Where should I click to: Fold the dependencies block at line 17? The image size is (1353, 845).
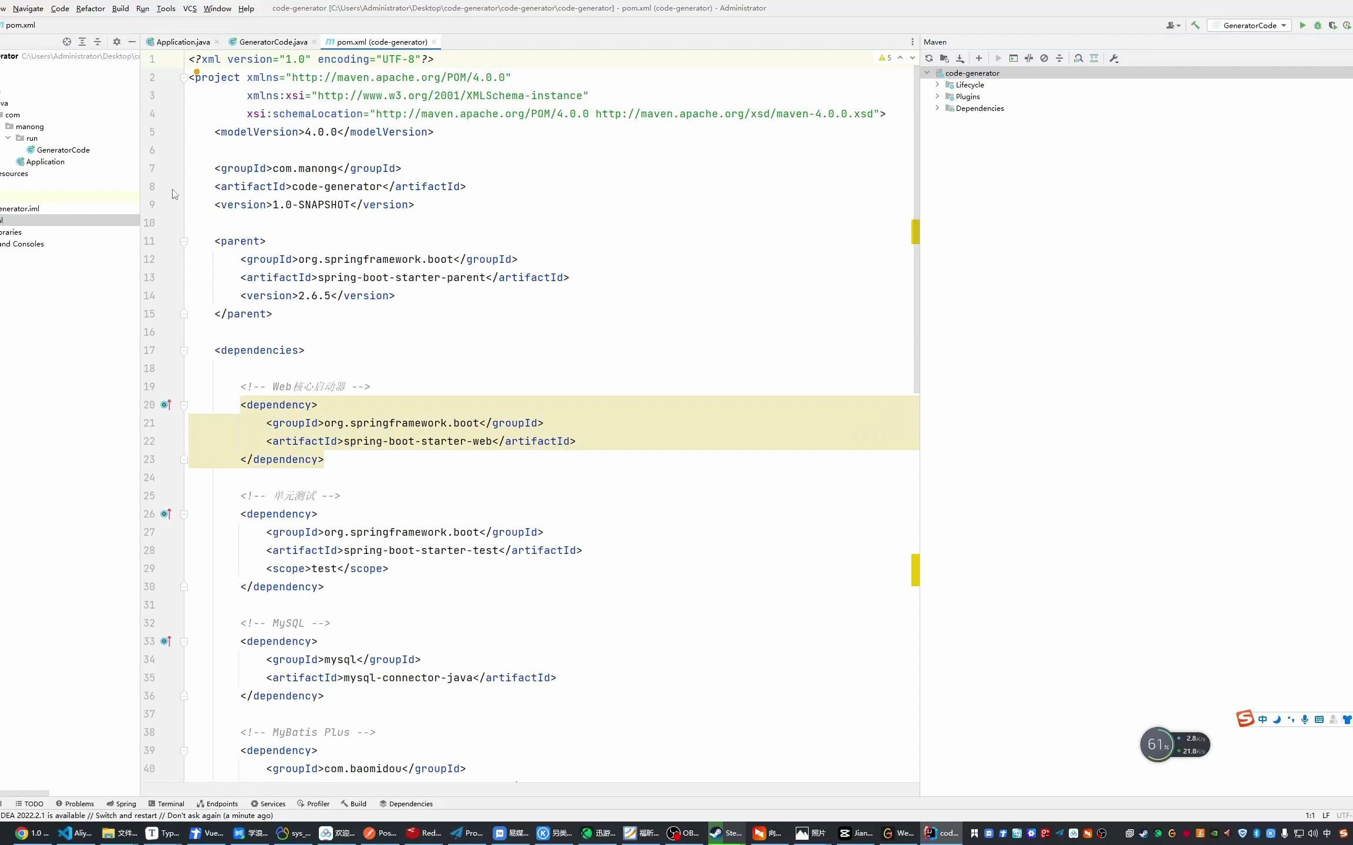click(x=184, y=350)
